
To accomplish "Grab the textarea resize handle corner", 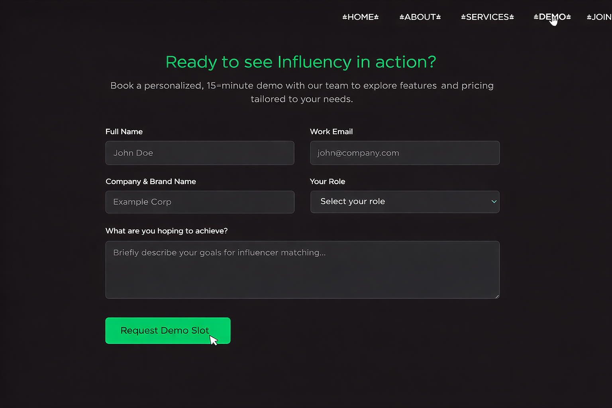I will click(x=497, y=296).
